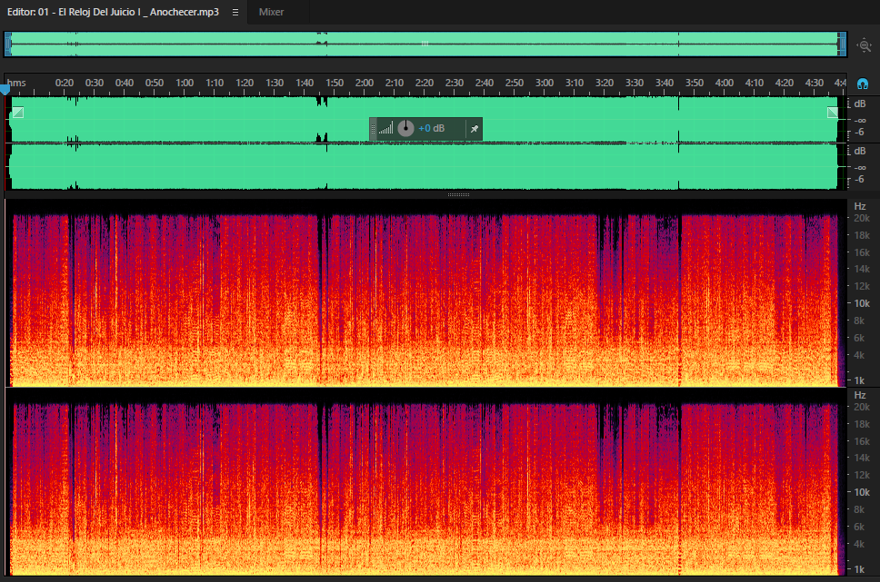Grab the HUD grip handle on its left edge
Viewport: 880px width, 582px height.
click(x=374, y=129)
